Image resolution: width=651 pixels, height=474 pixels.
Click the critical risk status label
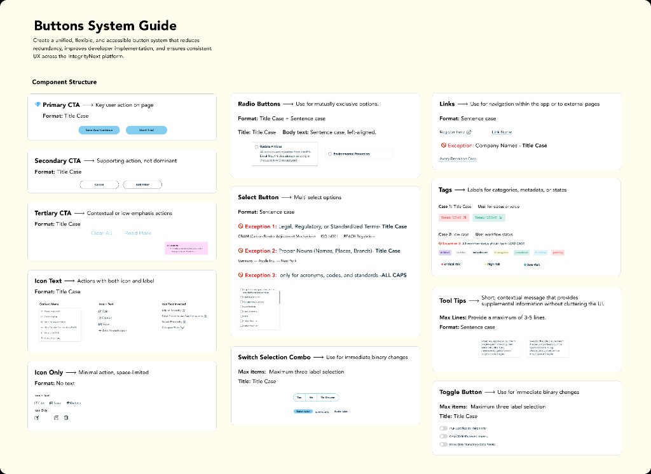click(x=451, y=264)
